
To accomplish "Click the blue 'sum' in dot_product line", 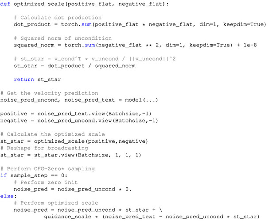I will (86, 24).
